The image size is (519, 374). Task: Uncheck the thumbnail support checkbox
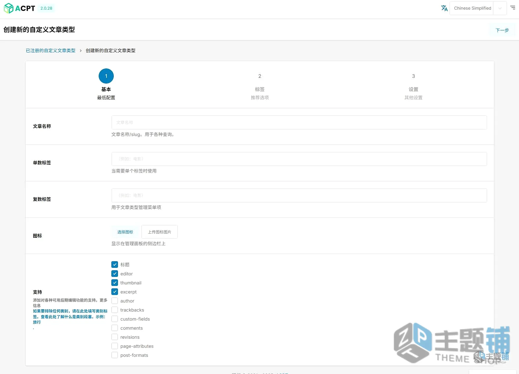[115, 283]
